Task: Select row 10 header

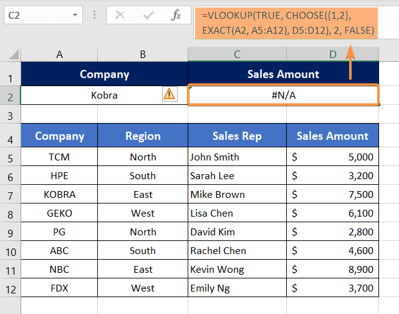Action: [x=10, y=250]
